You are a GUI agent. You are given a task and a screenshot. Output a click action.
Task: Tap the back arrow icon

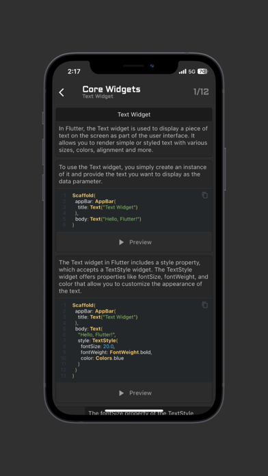(62, 92)
